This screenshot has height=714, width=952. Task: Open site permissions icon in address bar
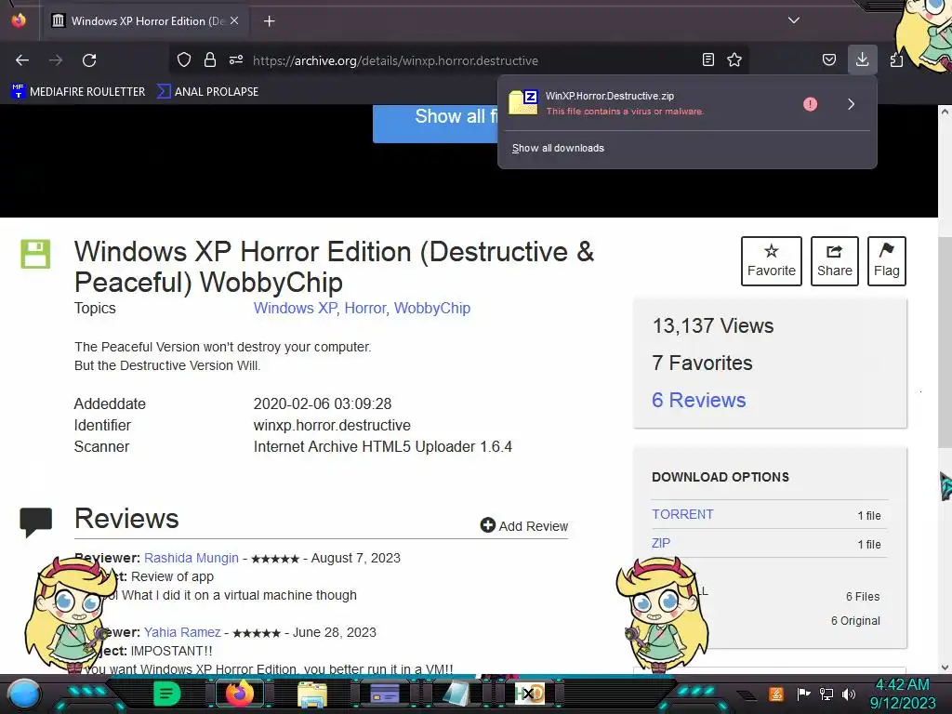(x=236, y=59)
